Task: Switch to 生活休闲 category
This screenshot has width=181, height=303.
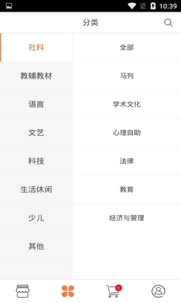Action: tap(36, 189)
